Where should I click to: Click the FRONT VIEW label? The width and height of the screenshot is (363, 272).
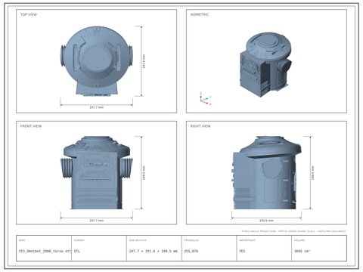tap(31, 126)
